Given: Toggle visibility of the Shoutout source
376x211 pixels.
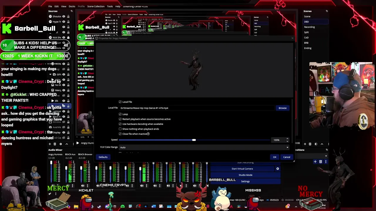Looking at the screenshot, I should coord(64,16).
